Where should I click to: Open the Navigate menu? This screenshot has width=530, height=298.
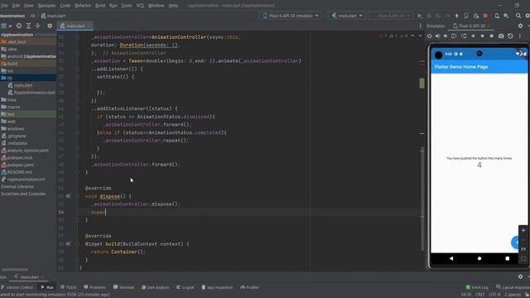point(46,6)
